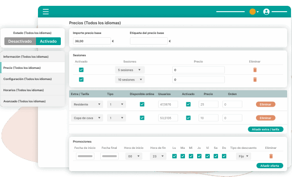Select Precio (Todos los idiomas) section
This screenshot has height=177, width=292.
(x=33, y=68)
